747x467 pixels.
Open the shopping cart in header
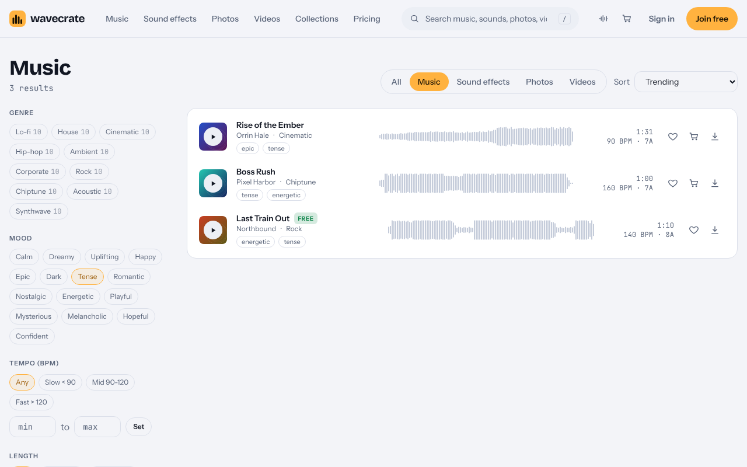click(627, 19)
